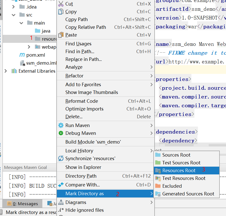The image size is (226, 216).
Task: Expand the .idea folder node
Action: pos(13,7)
